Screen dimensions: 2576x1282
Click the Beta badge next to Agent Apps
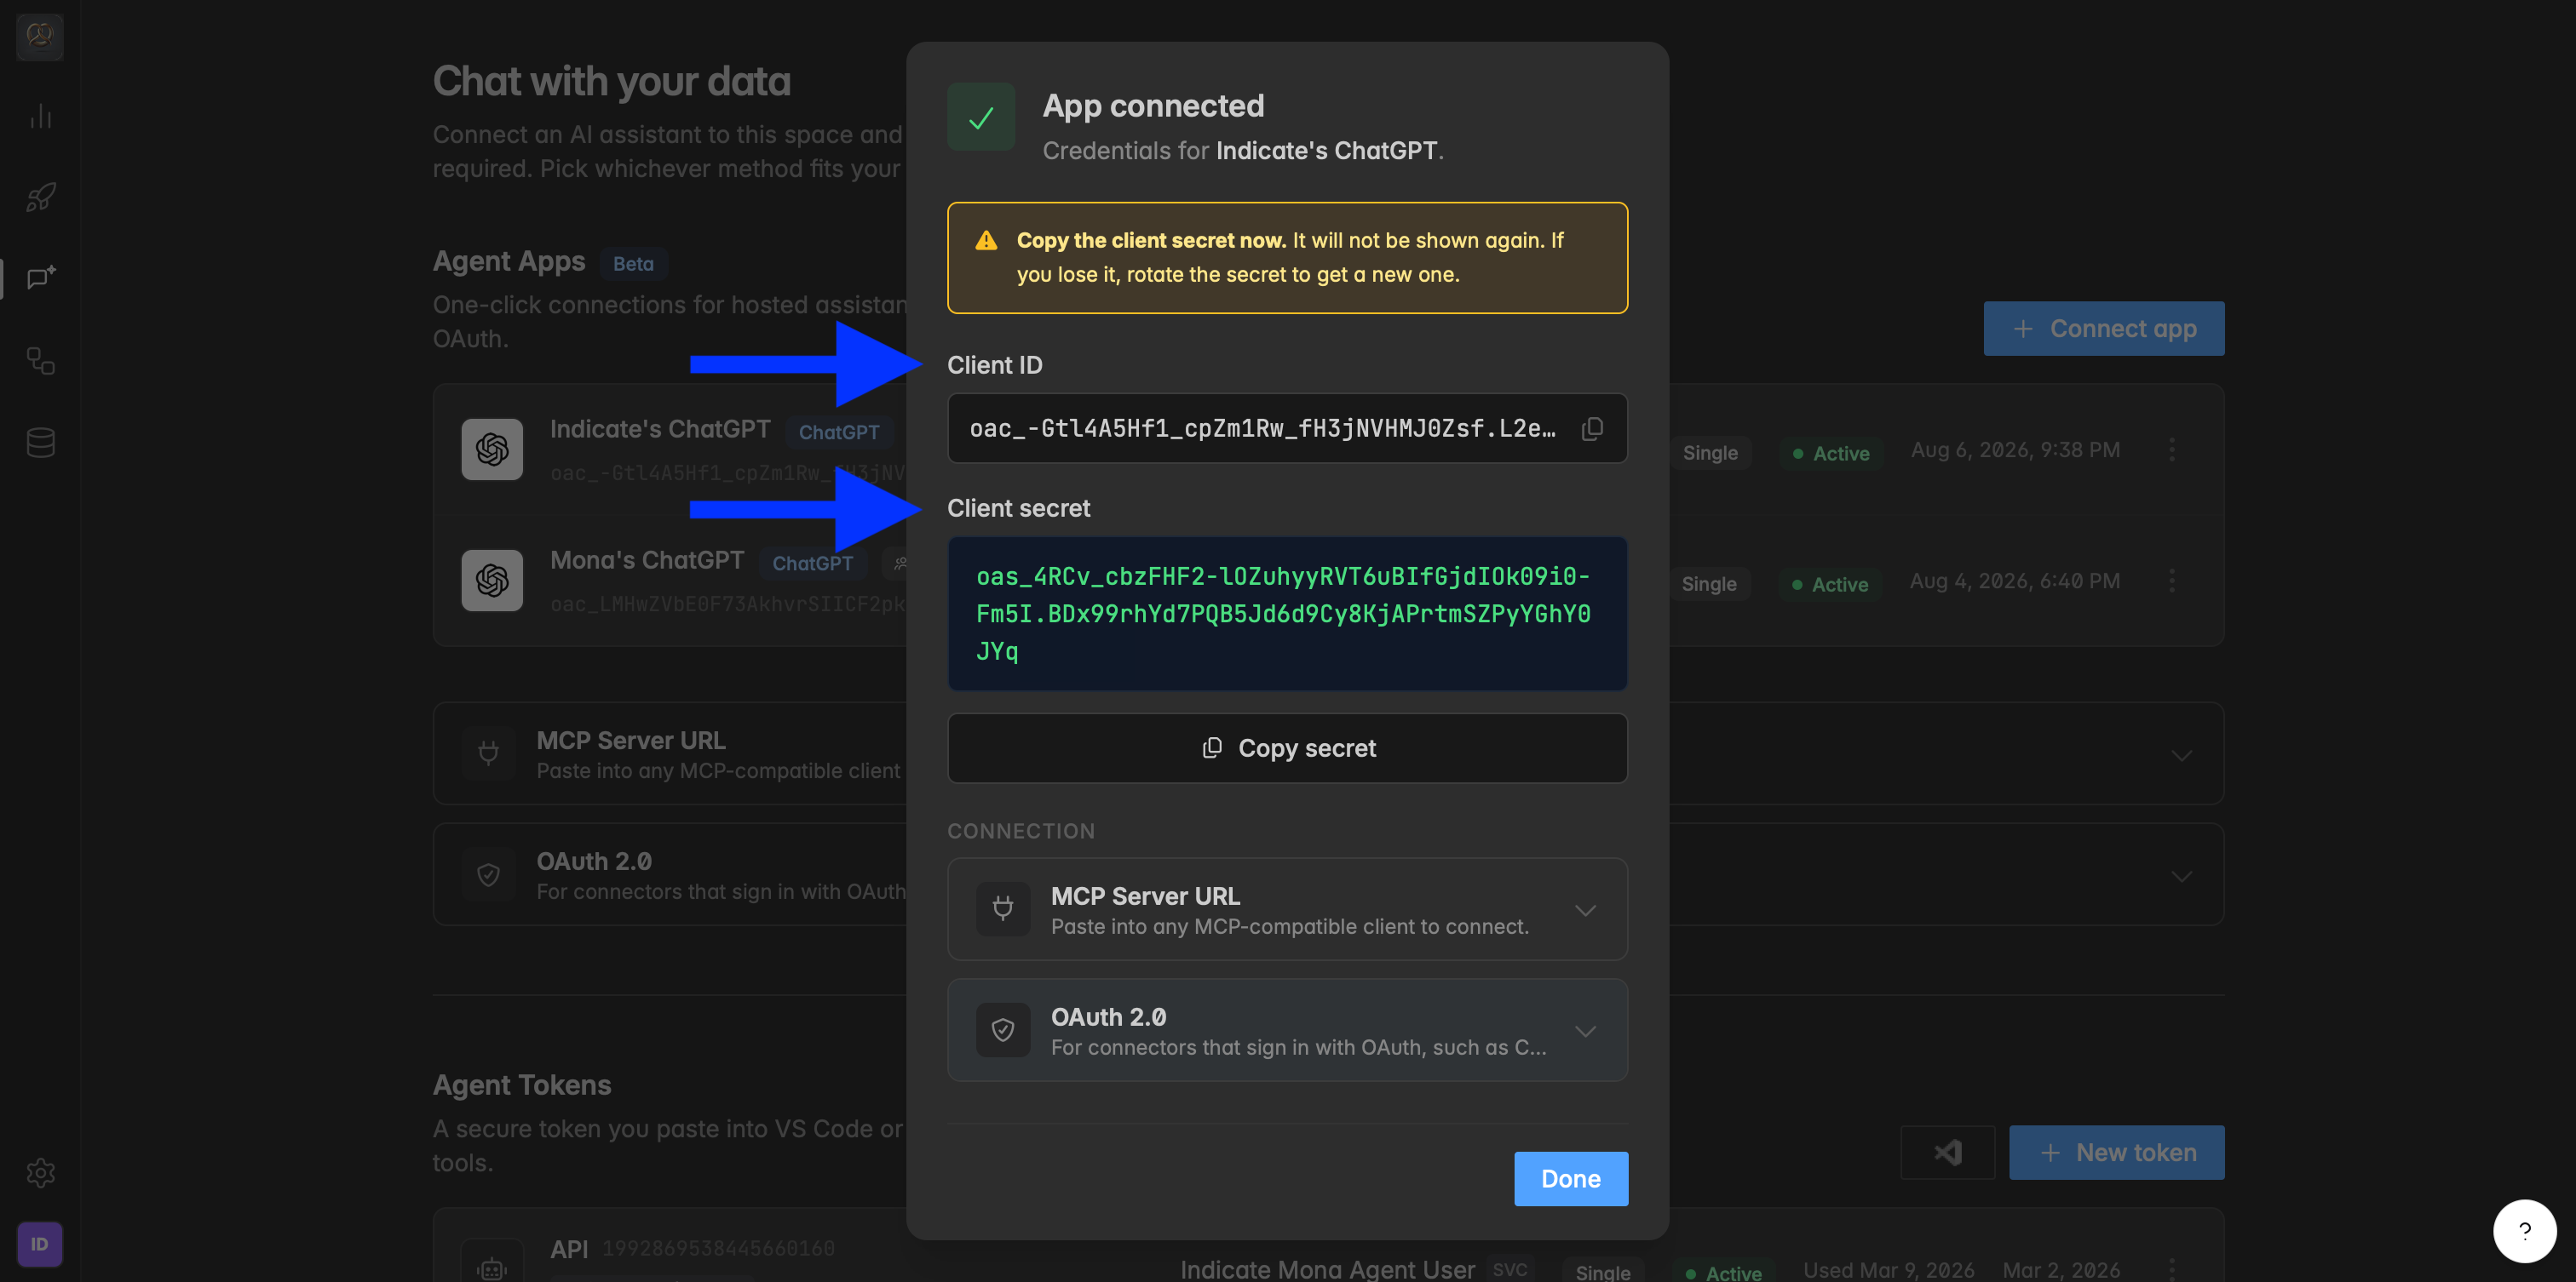coord(633,264)
